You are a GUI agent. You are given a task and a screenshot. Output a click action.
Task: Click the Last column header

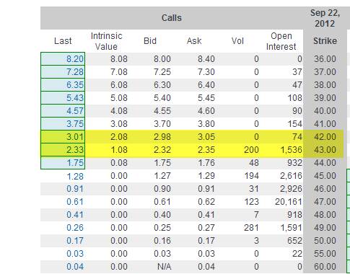pos(63,41)
